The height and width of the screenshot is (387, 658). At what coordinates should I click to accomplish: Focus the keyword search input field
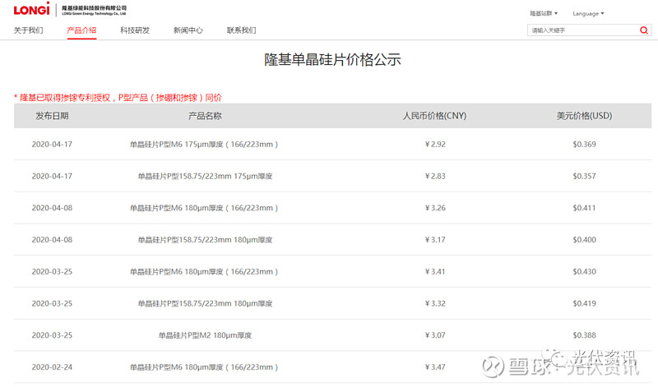pos(583,30)
